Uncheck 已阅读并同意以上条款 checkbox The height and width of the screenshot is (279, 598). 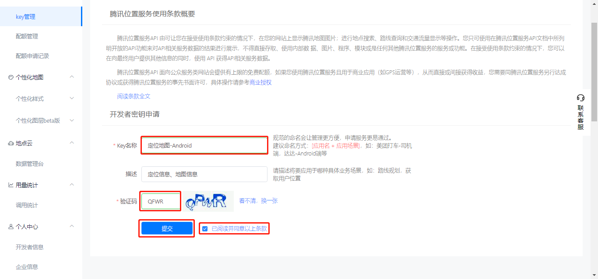click(x=205, y=228)
